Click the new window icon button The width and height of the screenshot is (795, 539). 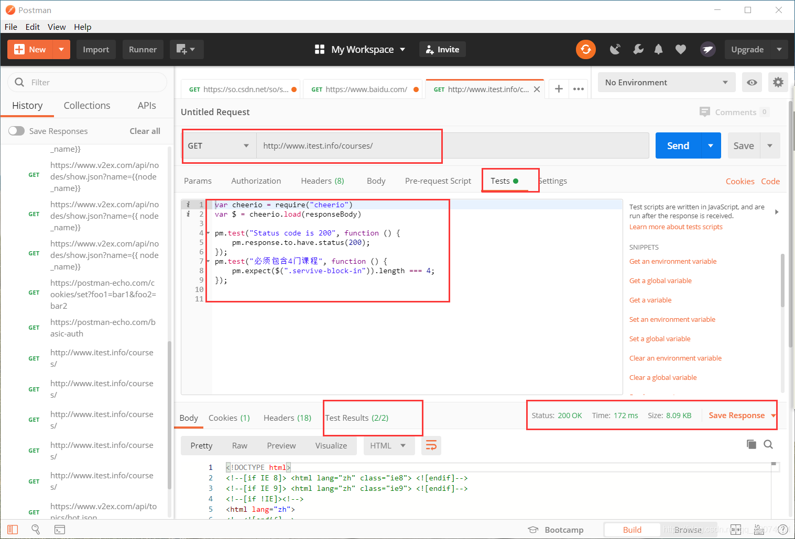click(x=186, y=49)
